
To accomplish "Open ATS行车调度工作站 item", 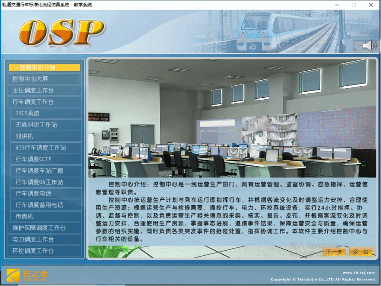I will point(46,148).
